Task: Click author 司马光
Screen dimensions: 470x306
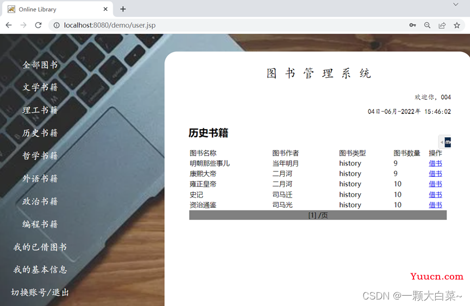Action: 282,205
